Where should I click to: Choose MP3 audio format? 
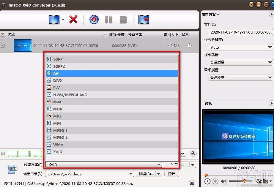coord(112,116)
